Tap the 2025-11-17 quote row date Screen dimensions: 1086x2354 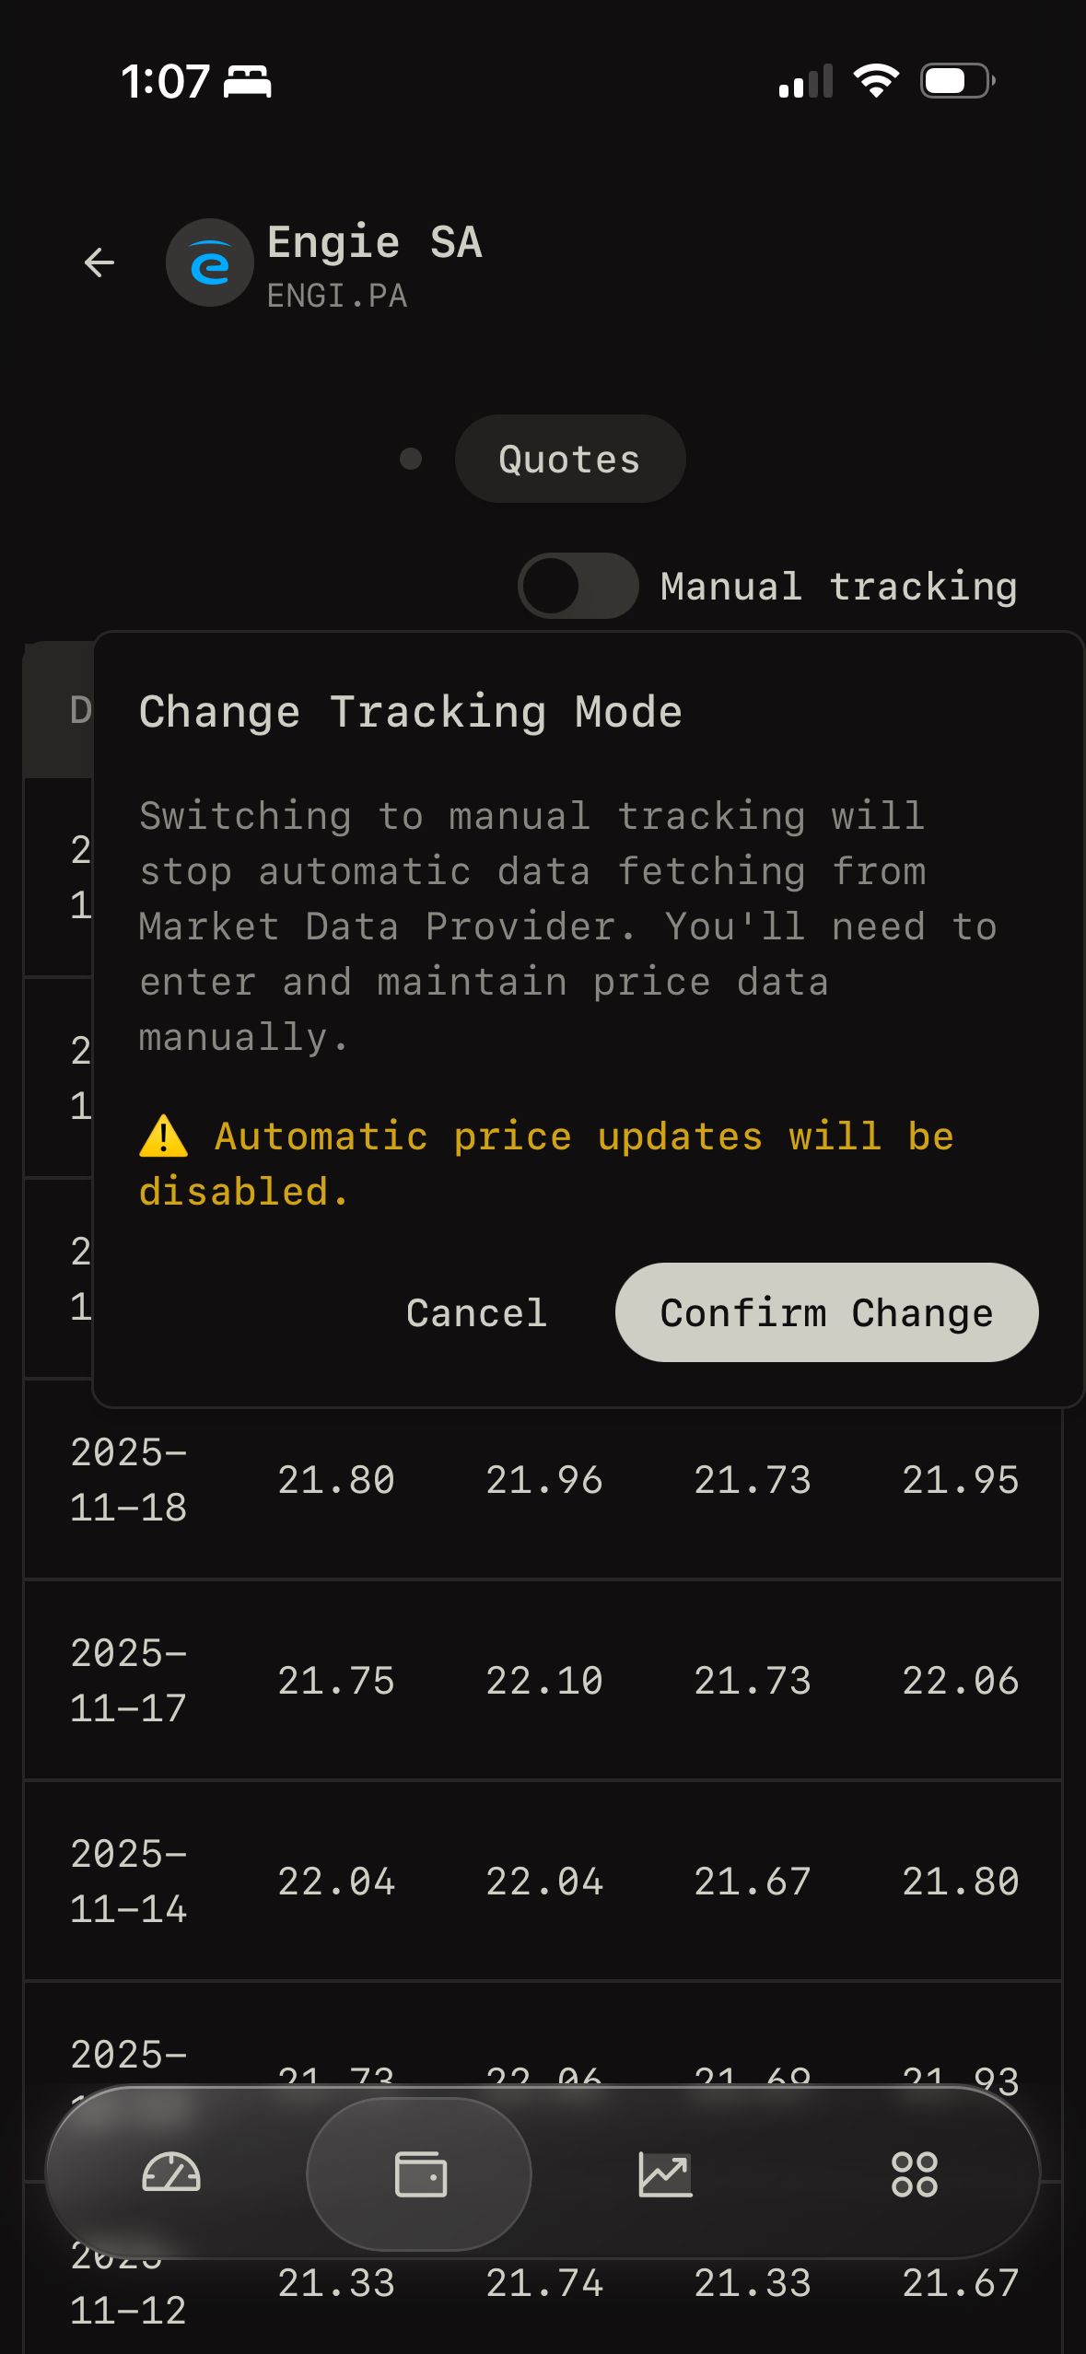pyautogui.click(x=129, y=1681)
